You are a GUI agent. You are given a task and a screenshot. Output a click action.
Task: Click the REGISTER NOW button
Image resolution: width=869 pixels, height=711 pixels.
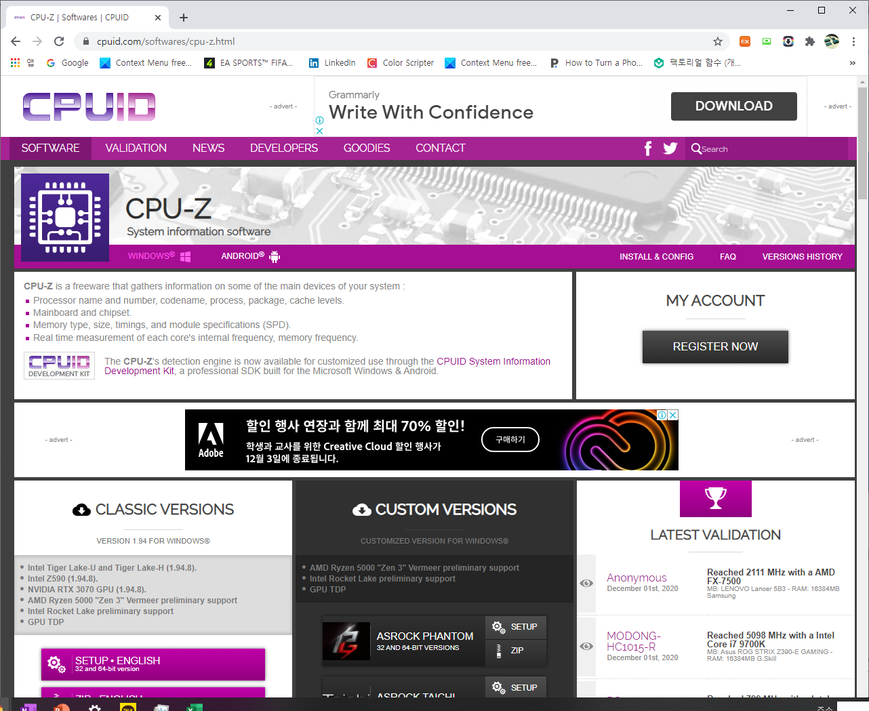[x=715, y=347]
